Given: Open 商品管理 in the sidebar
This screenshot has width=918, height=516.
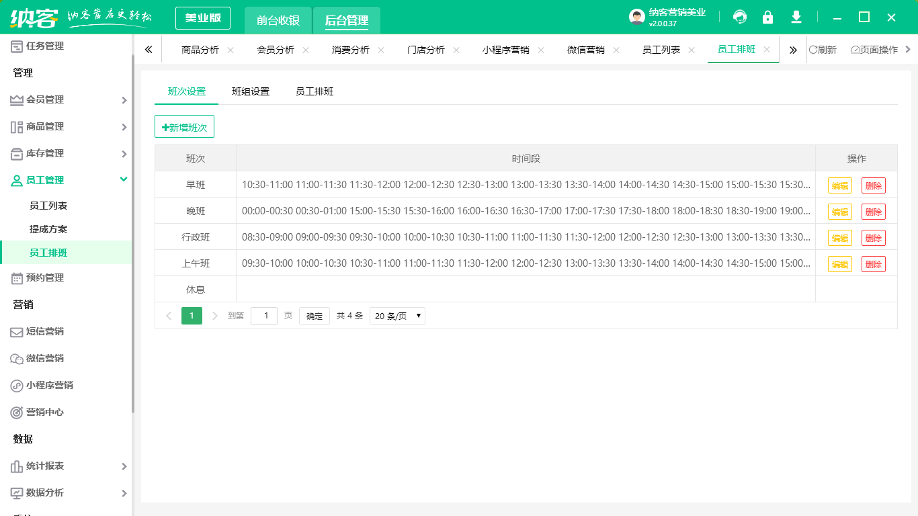Looking at the screenshot, I should click(x=15, y=126).
